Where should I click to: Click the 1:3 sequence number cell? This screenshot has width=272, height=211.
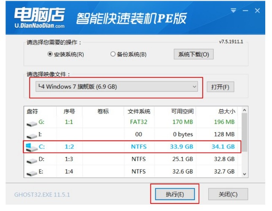tap(69, 159)
